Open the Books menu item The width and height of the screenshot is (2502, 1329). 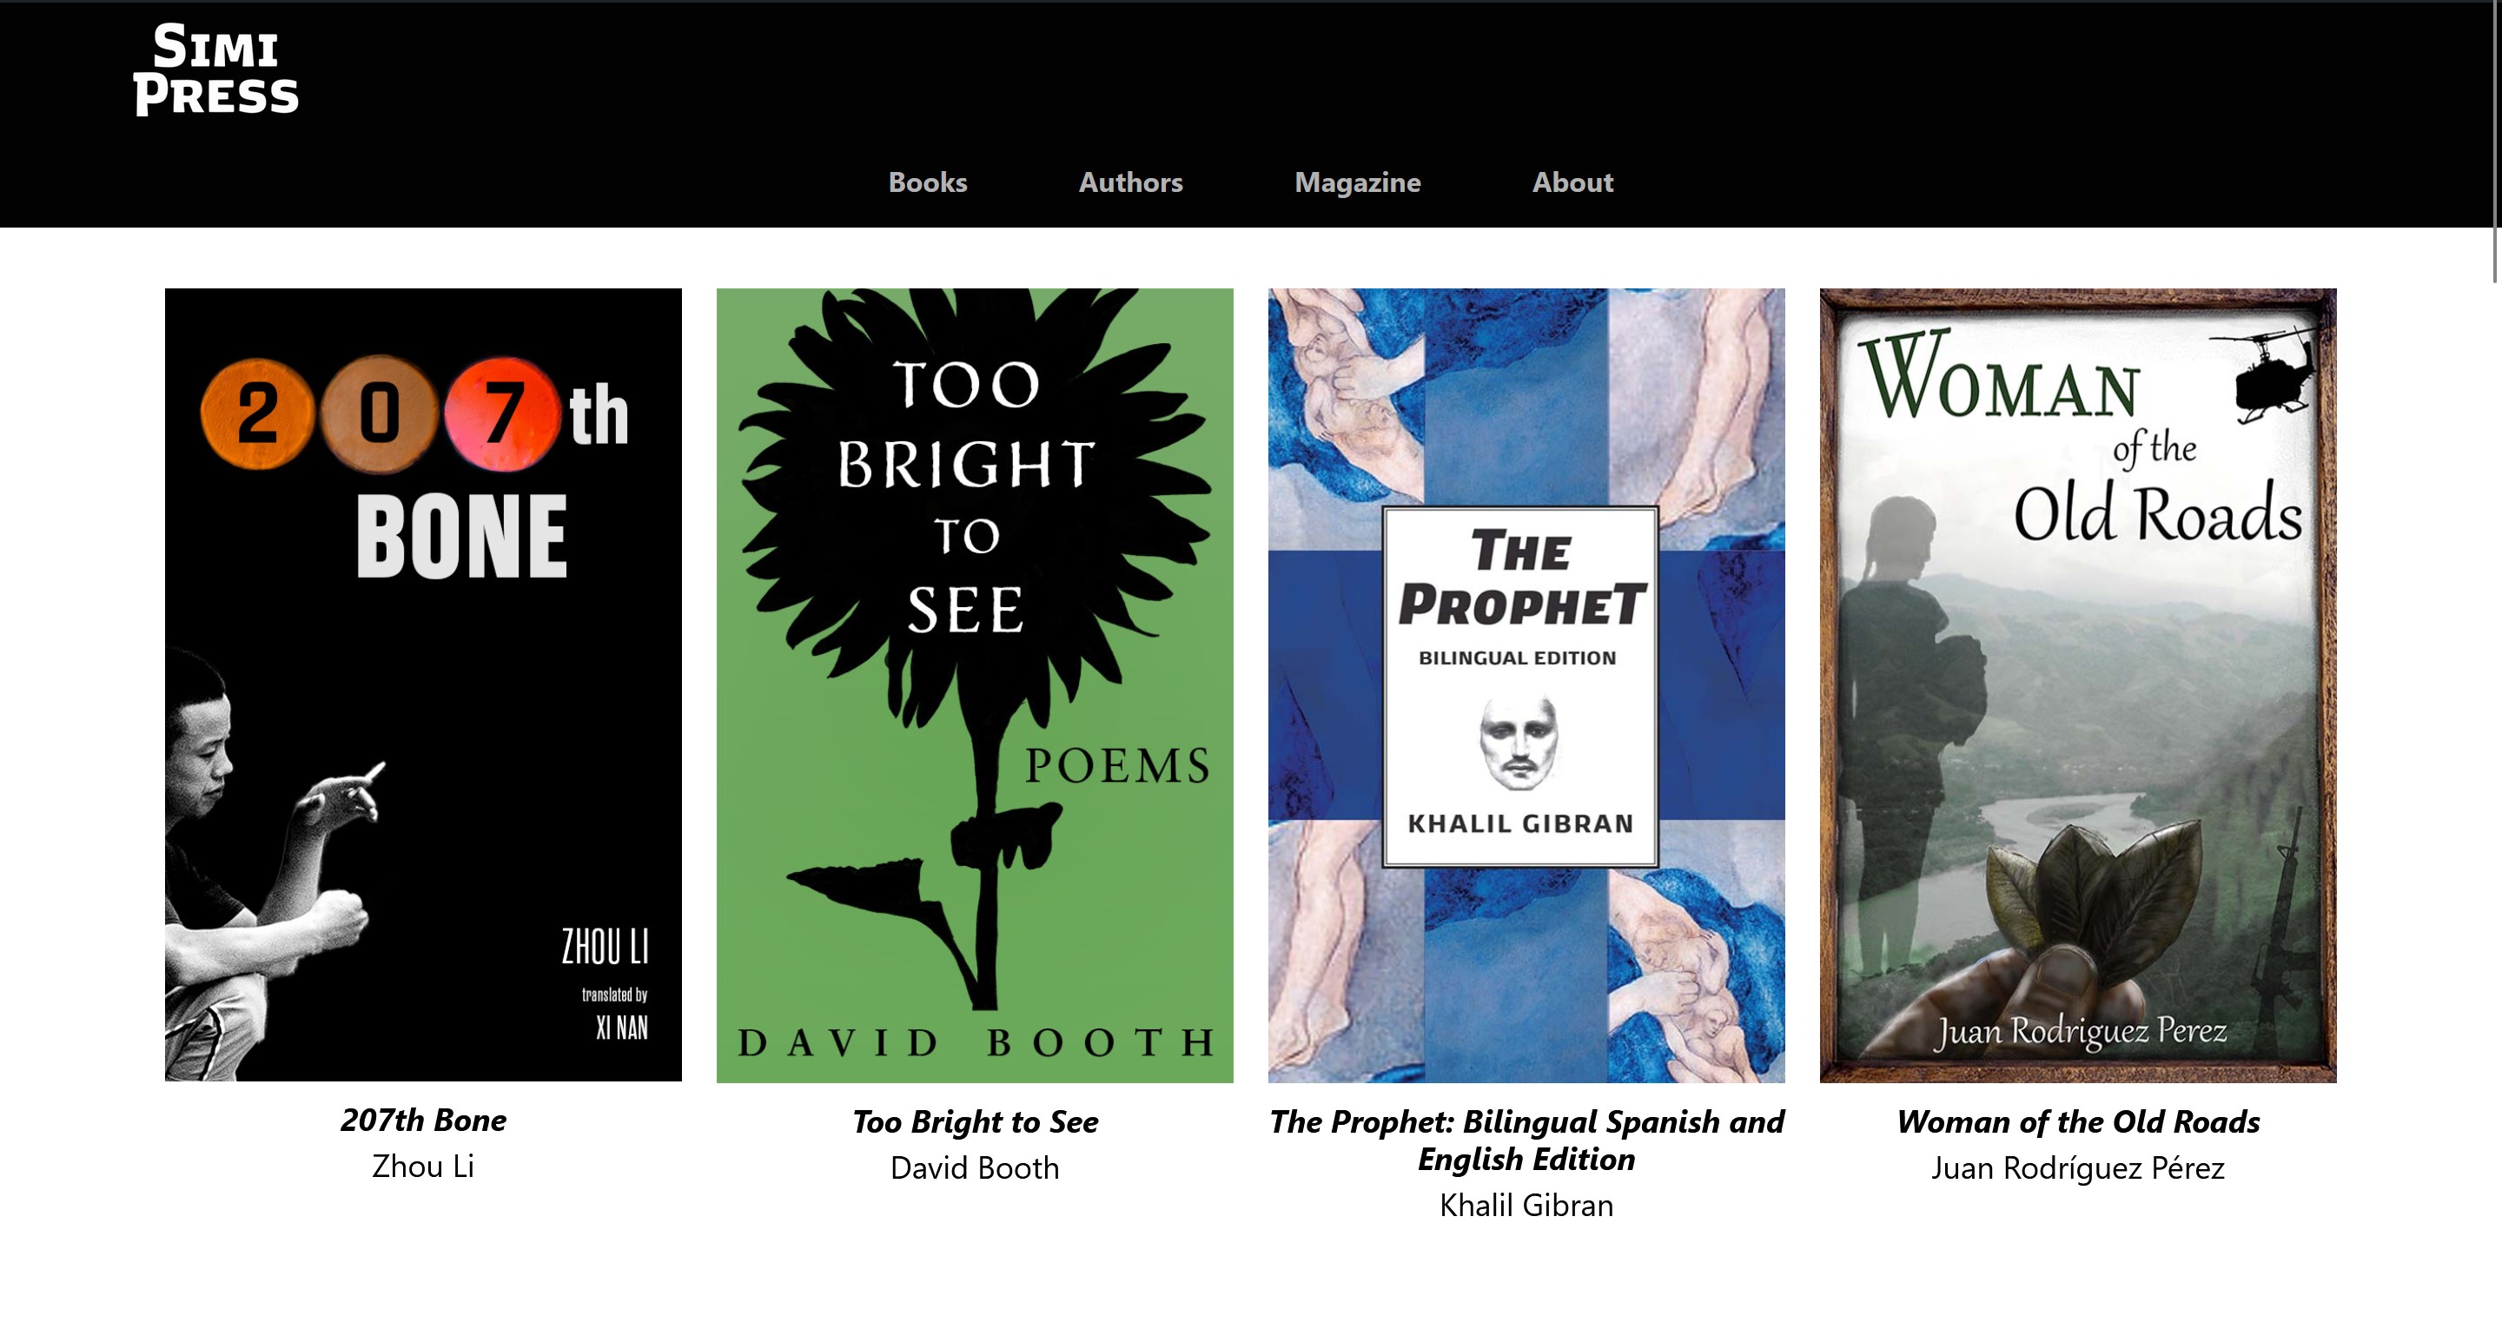[x=928, y=182]
